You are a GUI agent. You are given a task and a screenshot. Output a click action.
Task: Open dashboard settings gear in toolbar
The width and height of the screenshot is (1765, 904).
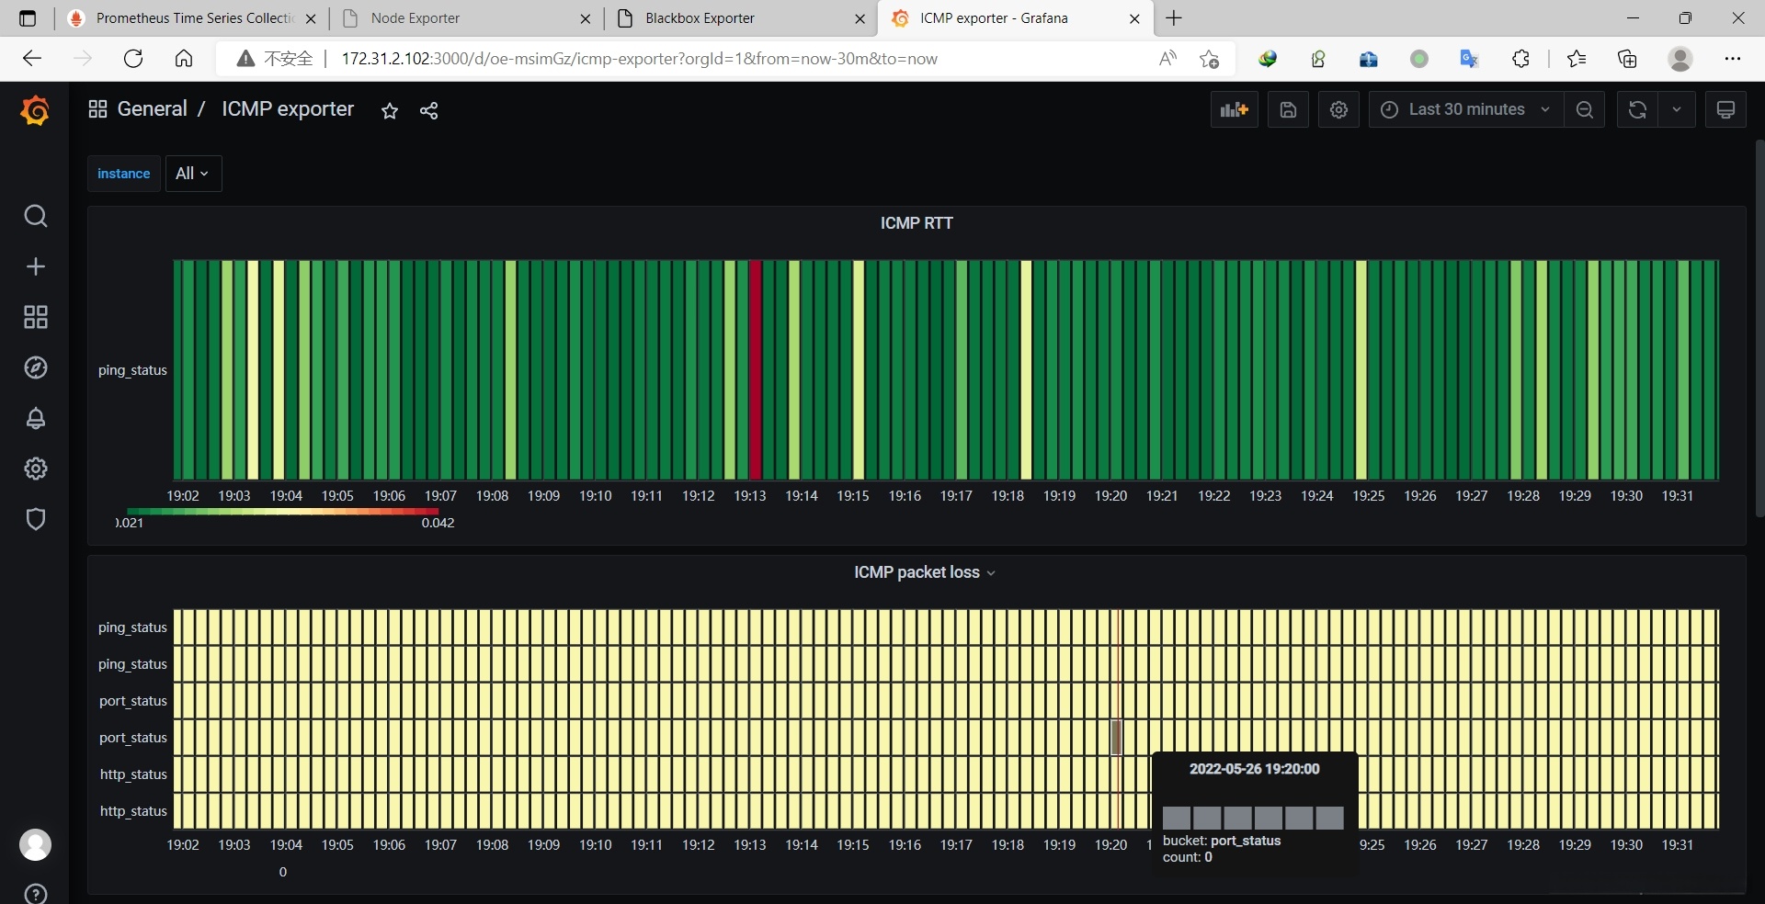click(x=1338, y=110)
